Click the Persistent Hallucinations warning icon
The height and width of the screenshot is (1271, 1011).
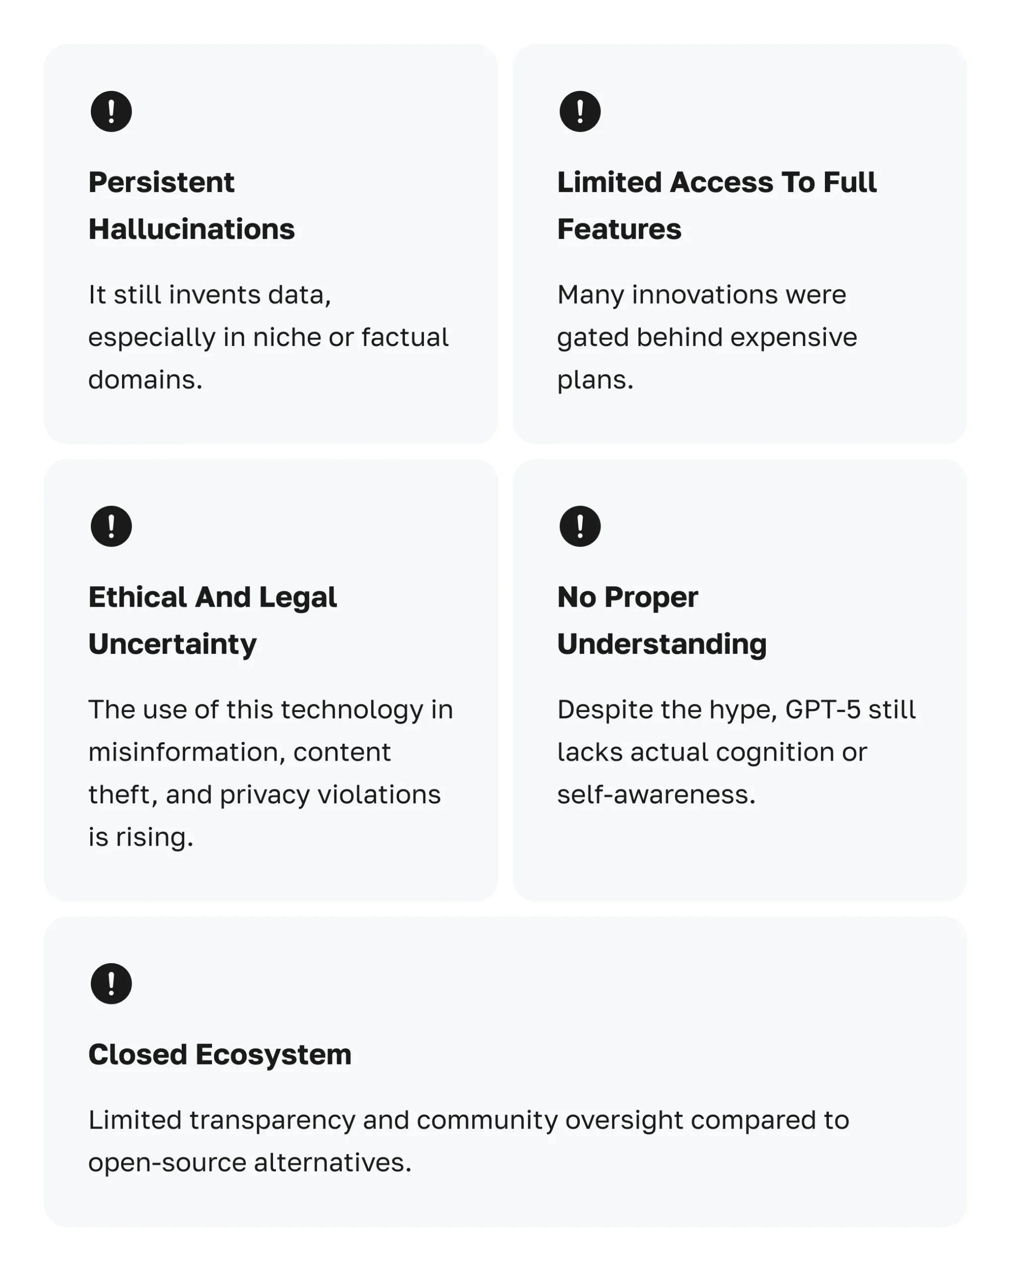click(111, 111)
